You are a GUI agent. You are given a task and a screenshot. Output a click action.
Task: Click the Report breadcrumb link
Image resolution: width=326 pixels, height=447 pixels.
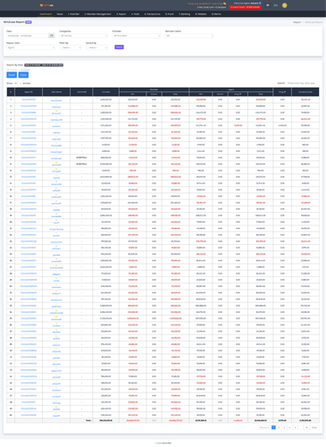click(x=297, y=22)
